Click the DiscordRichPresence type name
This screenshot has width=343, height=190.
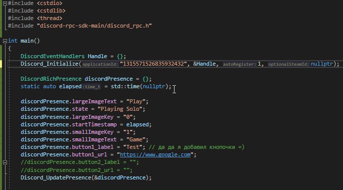coord(51,79)
